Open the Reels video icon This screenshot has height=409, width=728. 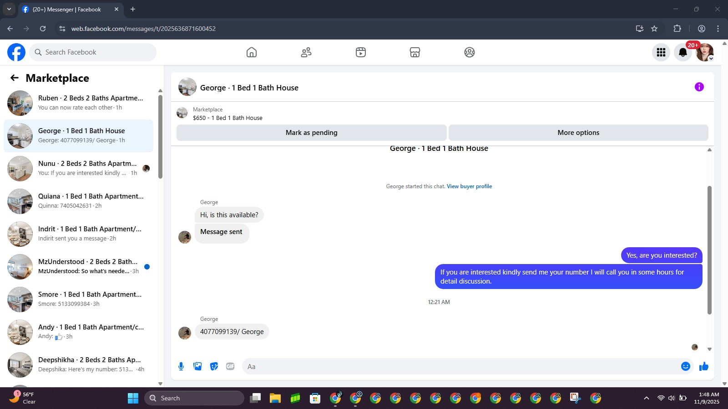point(361,52)
